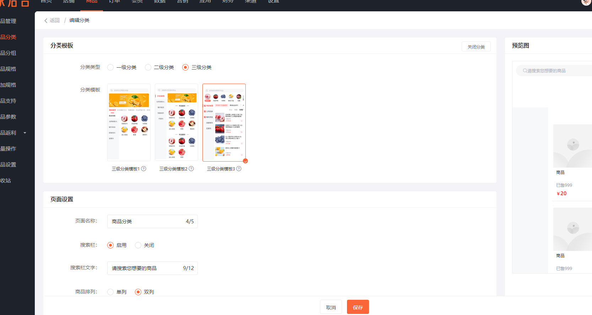Select the 三级分类模板1 thumbnail

(x=129, y=122)
